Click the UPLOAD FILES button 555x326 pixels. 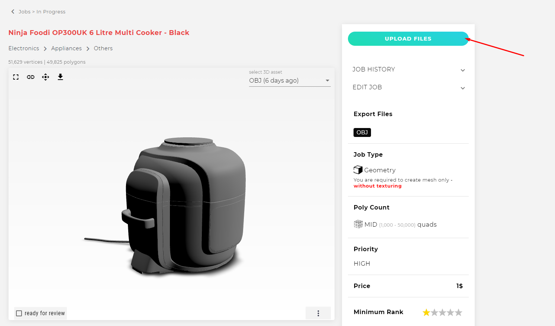[408, 39]
